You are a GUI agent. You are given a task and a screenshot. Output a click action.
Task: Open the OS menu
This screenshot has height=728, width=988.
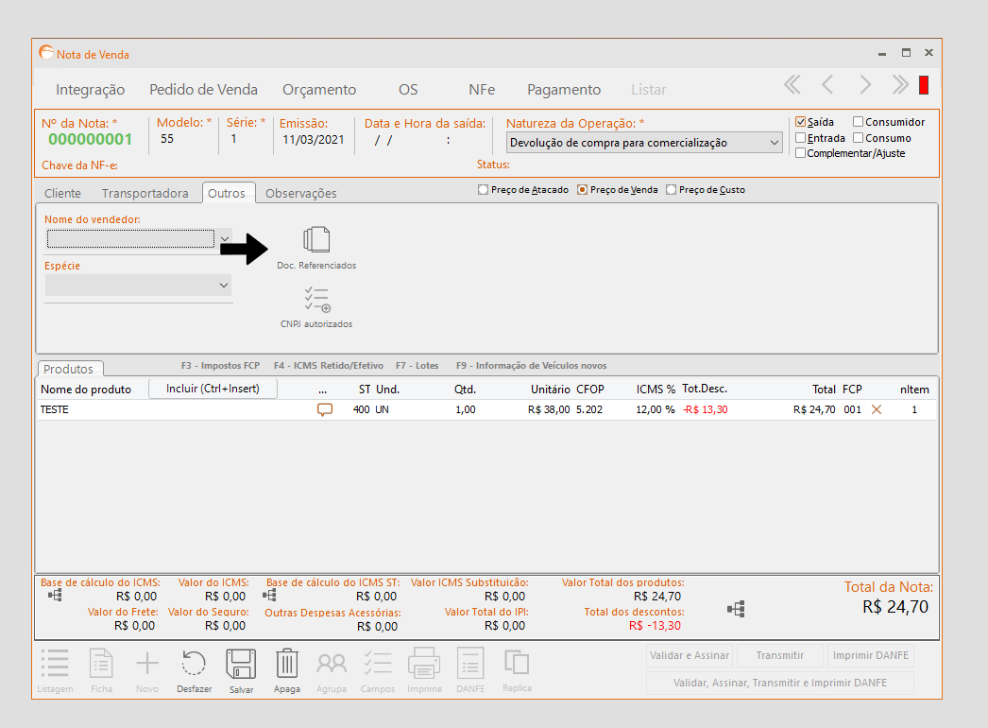(x=408, y=90)
